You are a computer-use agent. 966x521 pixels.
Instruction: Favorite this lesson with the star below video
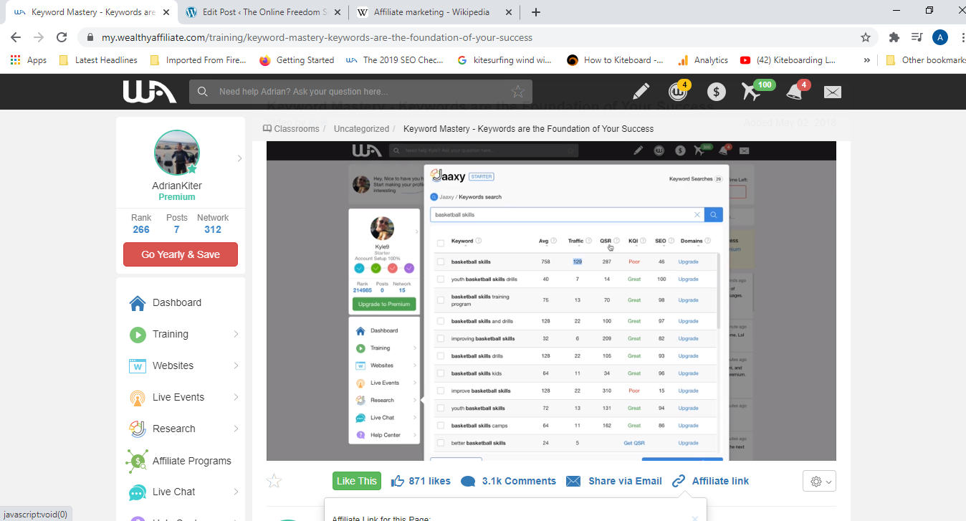tap(274, 481)
